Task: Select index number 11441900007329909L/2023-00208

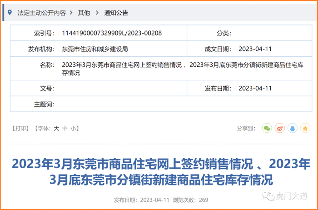Action: (x=112, y=33)
